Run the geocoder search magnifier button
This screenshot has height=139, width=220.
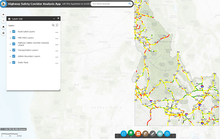[x=130, y=4]
